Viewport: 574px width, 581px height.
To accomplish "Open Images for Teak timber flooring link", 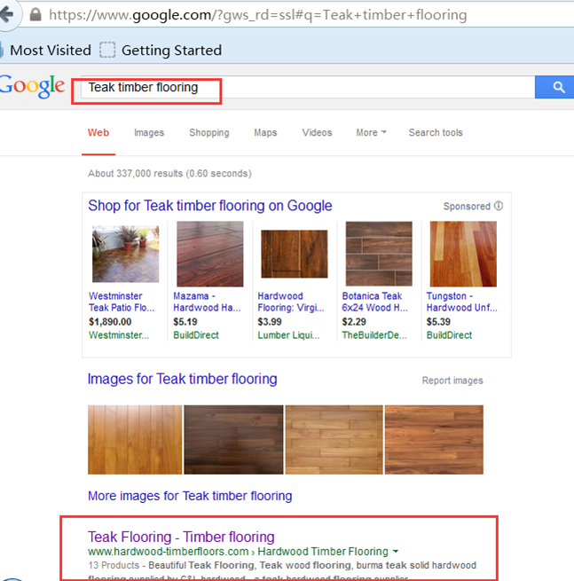I will [183, 379].
